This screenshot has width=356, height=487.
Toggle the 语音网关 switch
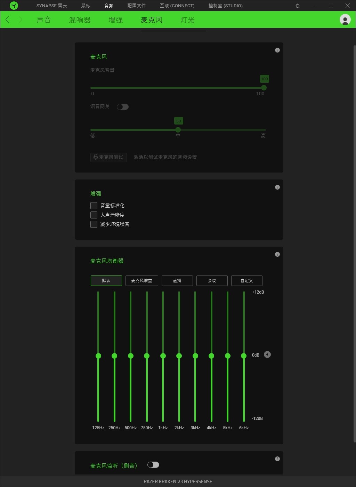123,107
